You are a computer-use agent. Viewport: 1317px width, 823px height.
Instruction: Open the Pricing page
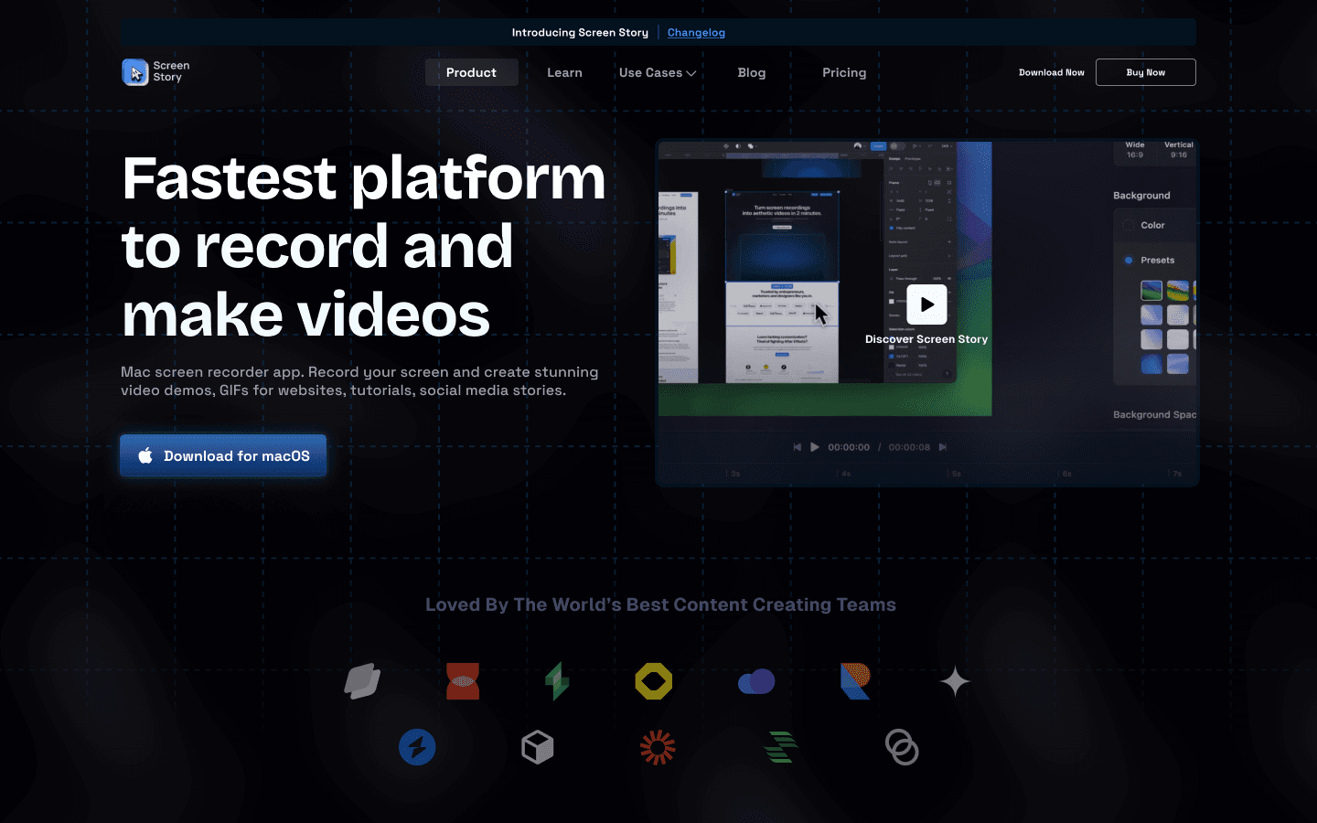(x=844, y=72)
